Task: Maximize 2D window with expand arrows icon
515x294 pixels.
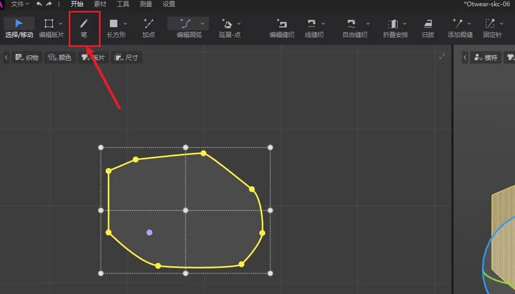Action: 442,56
